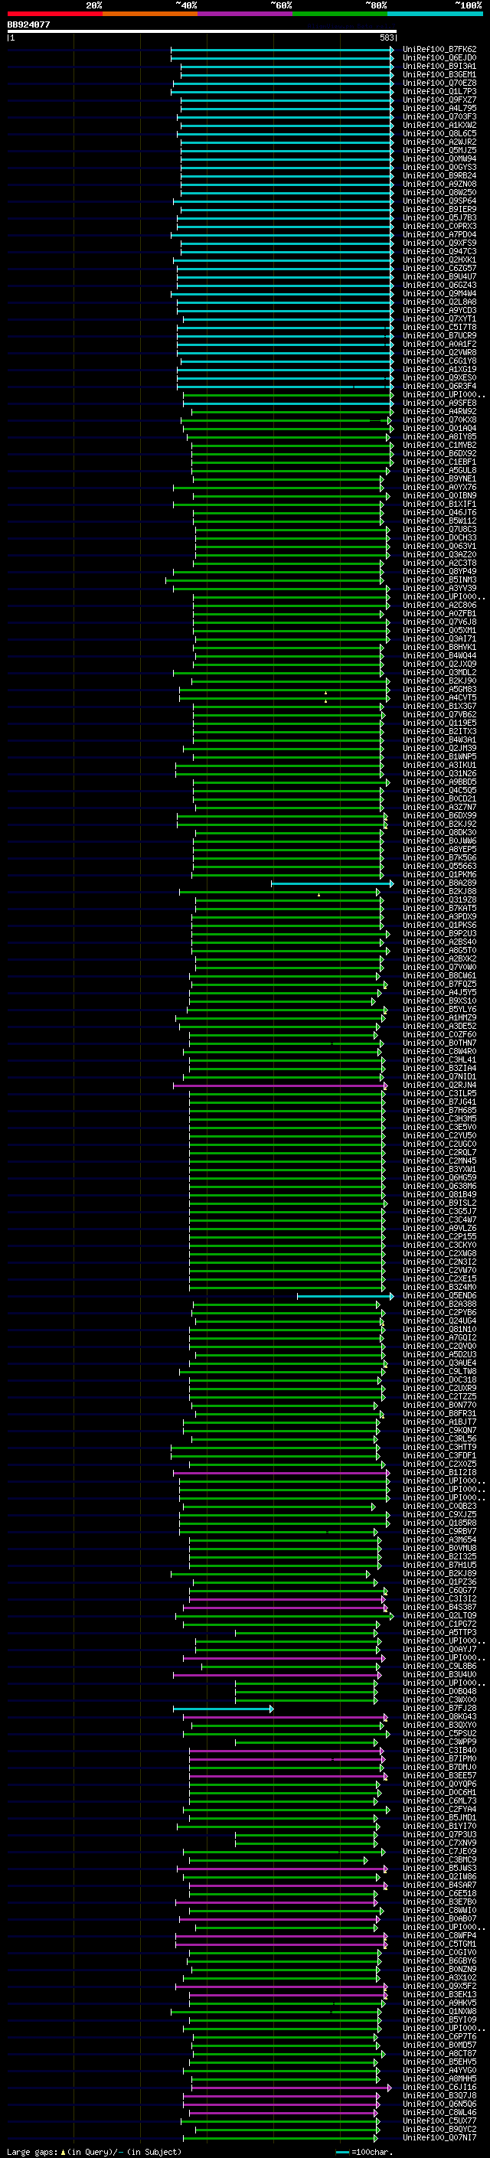Click hit label UniRef100_B9IER9

click(439, 210)
